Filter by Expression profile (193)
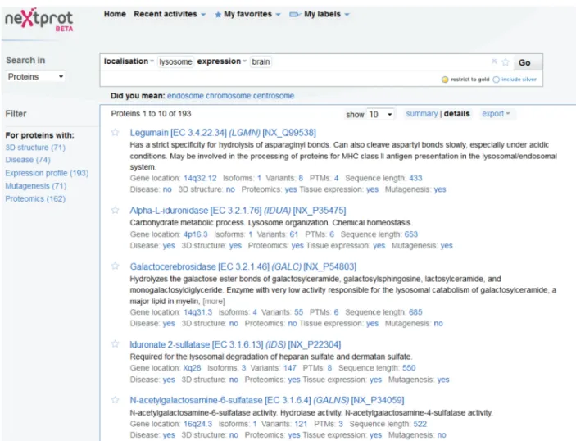Viewport: 576px width, 441px height. [x=47, y=173]
